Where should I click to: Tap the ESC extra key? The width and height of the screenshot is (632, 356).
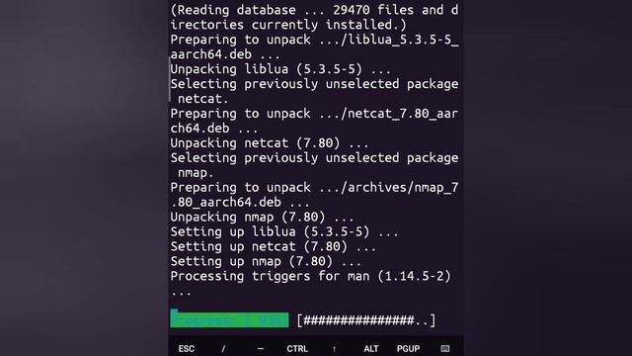point(187,349)
